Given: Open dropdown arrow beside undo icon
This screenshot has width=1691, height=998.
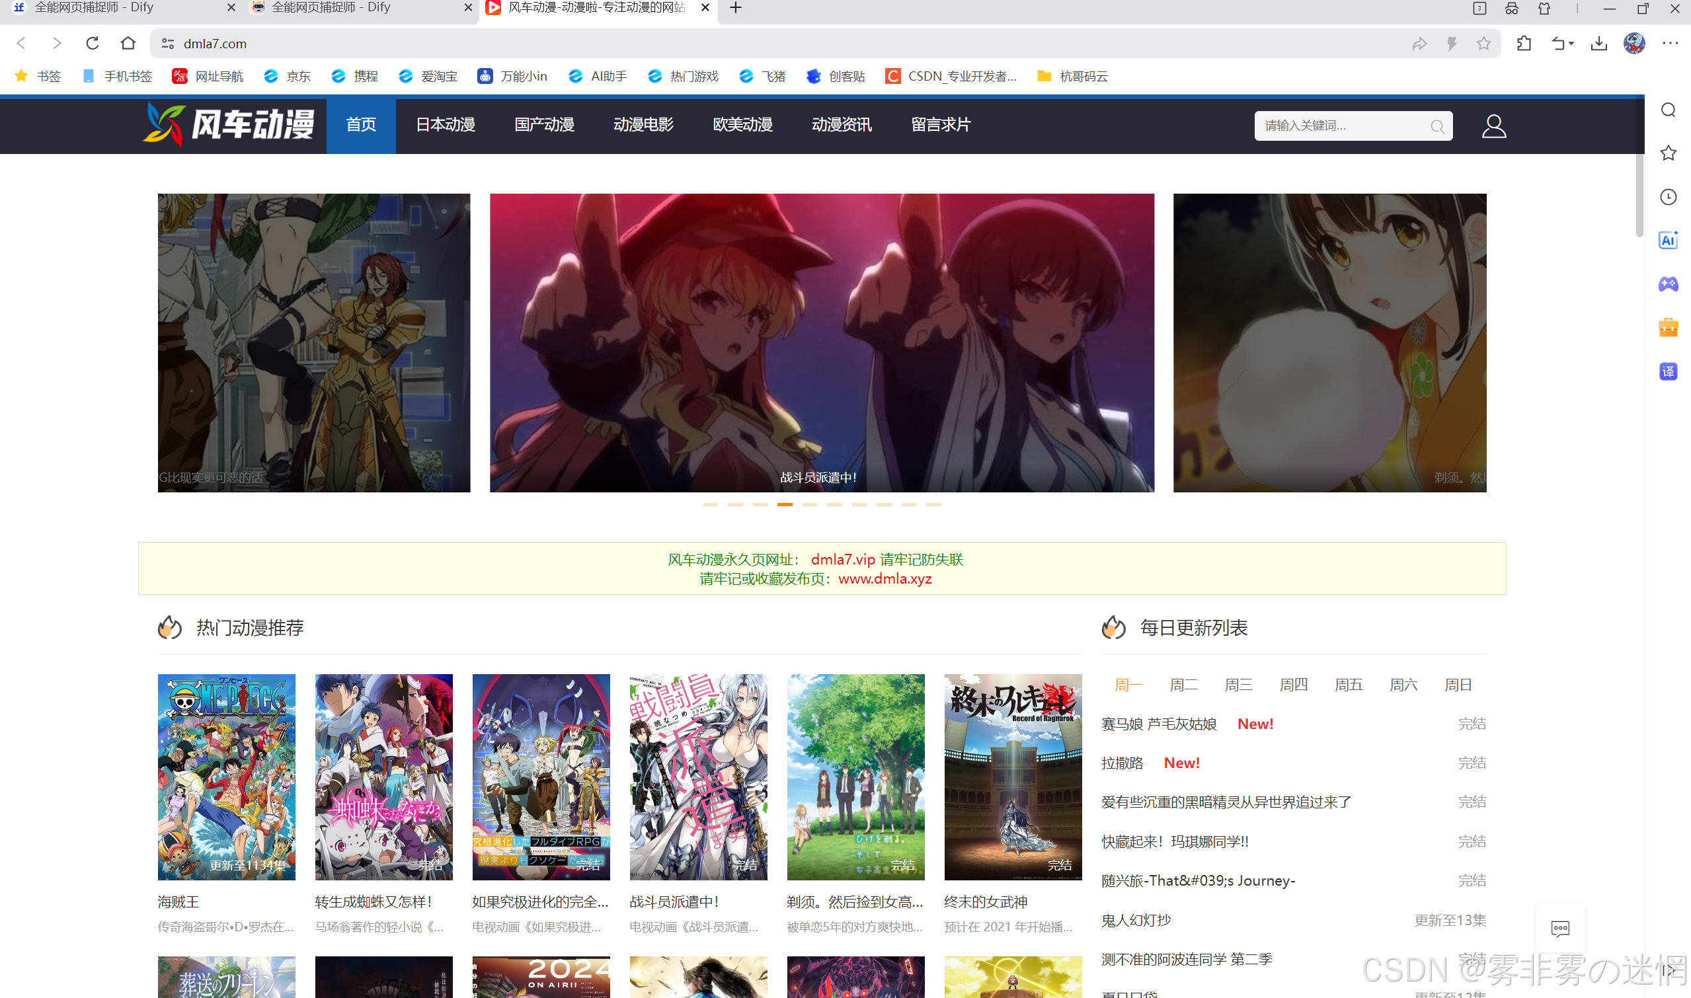Looking at the screenshot, I should (x=1572, y=44).
